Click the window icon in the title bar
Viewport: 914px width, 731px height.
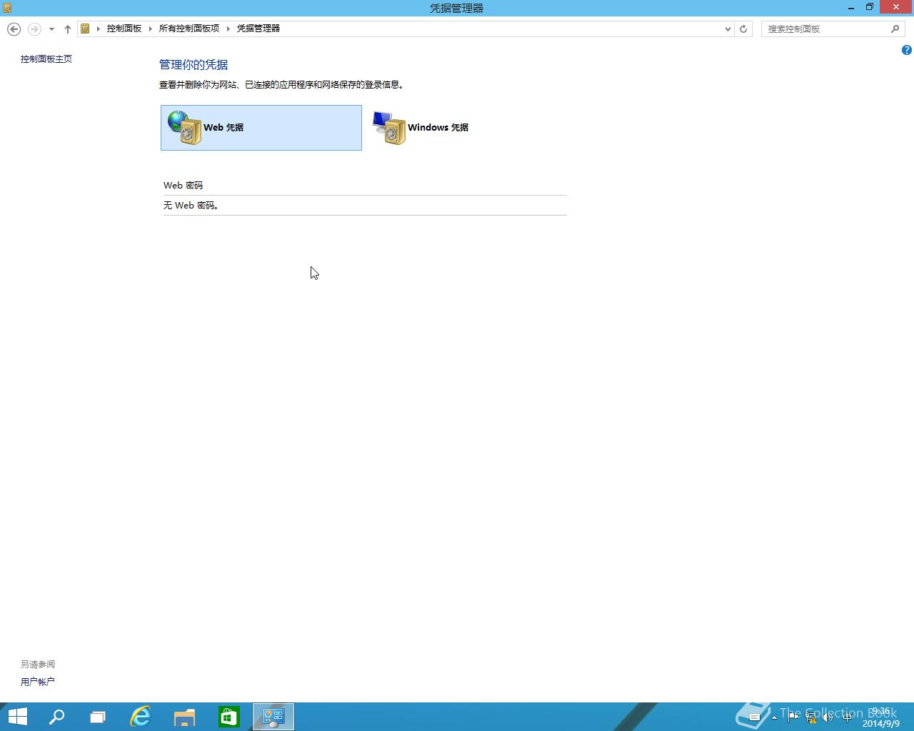7,8
